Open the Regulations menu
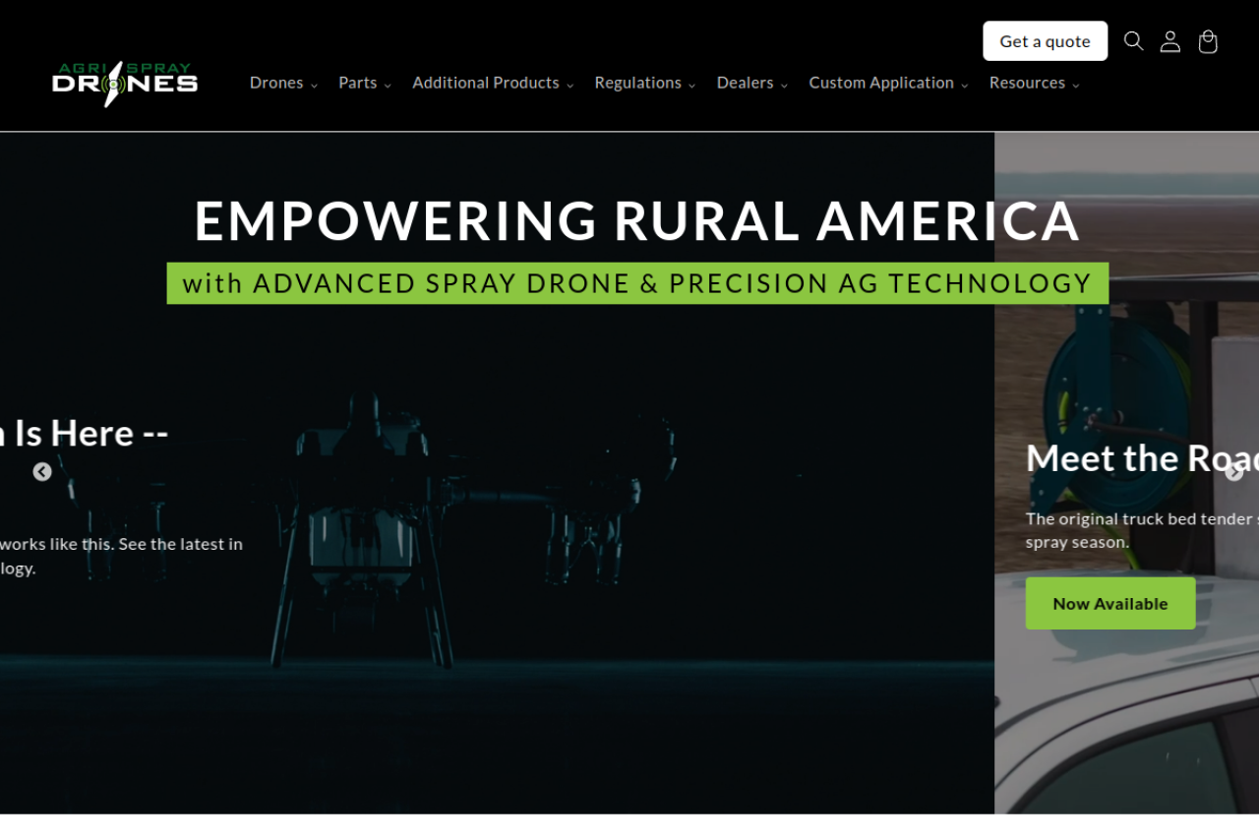The width and height of the screenshot is (1259, 839). [644, 84]
